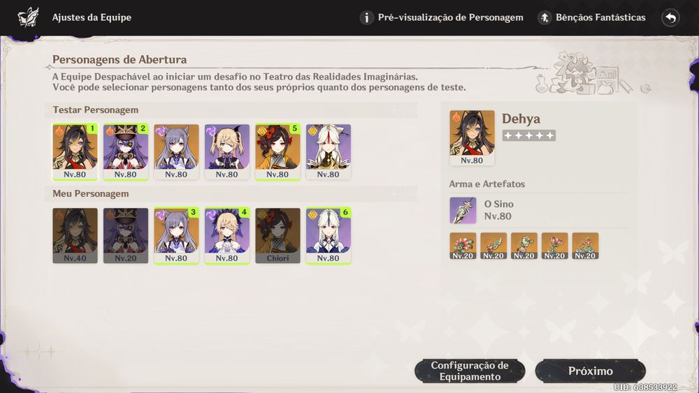Click my Ningguang marked slot 6

pos(329,235)
